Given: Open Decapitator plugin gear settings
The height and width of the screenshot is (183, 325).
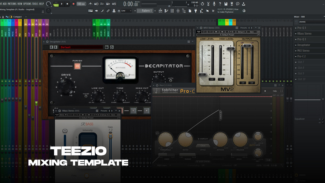Looking at the screenshot, I should pyautogui.click(x=47, y=42).
